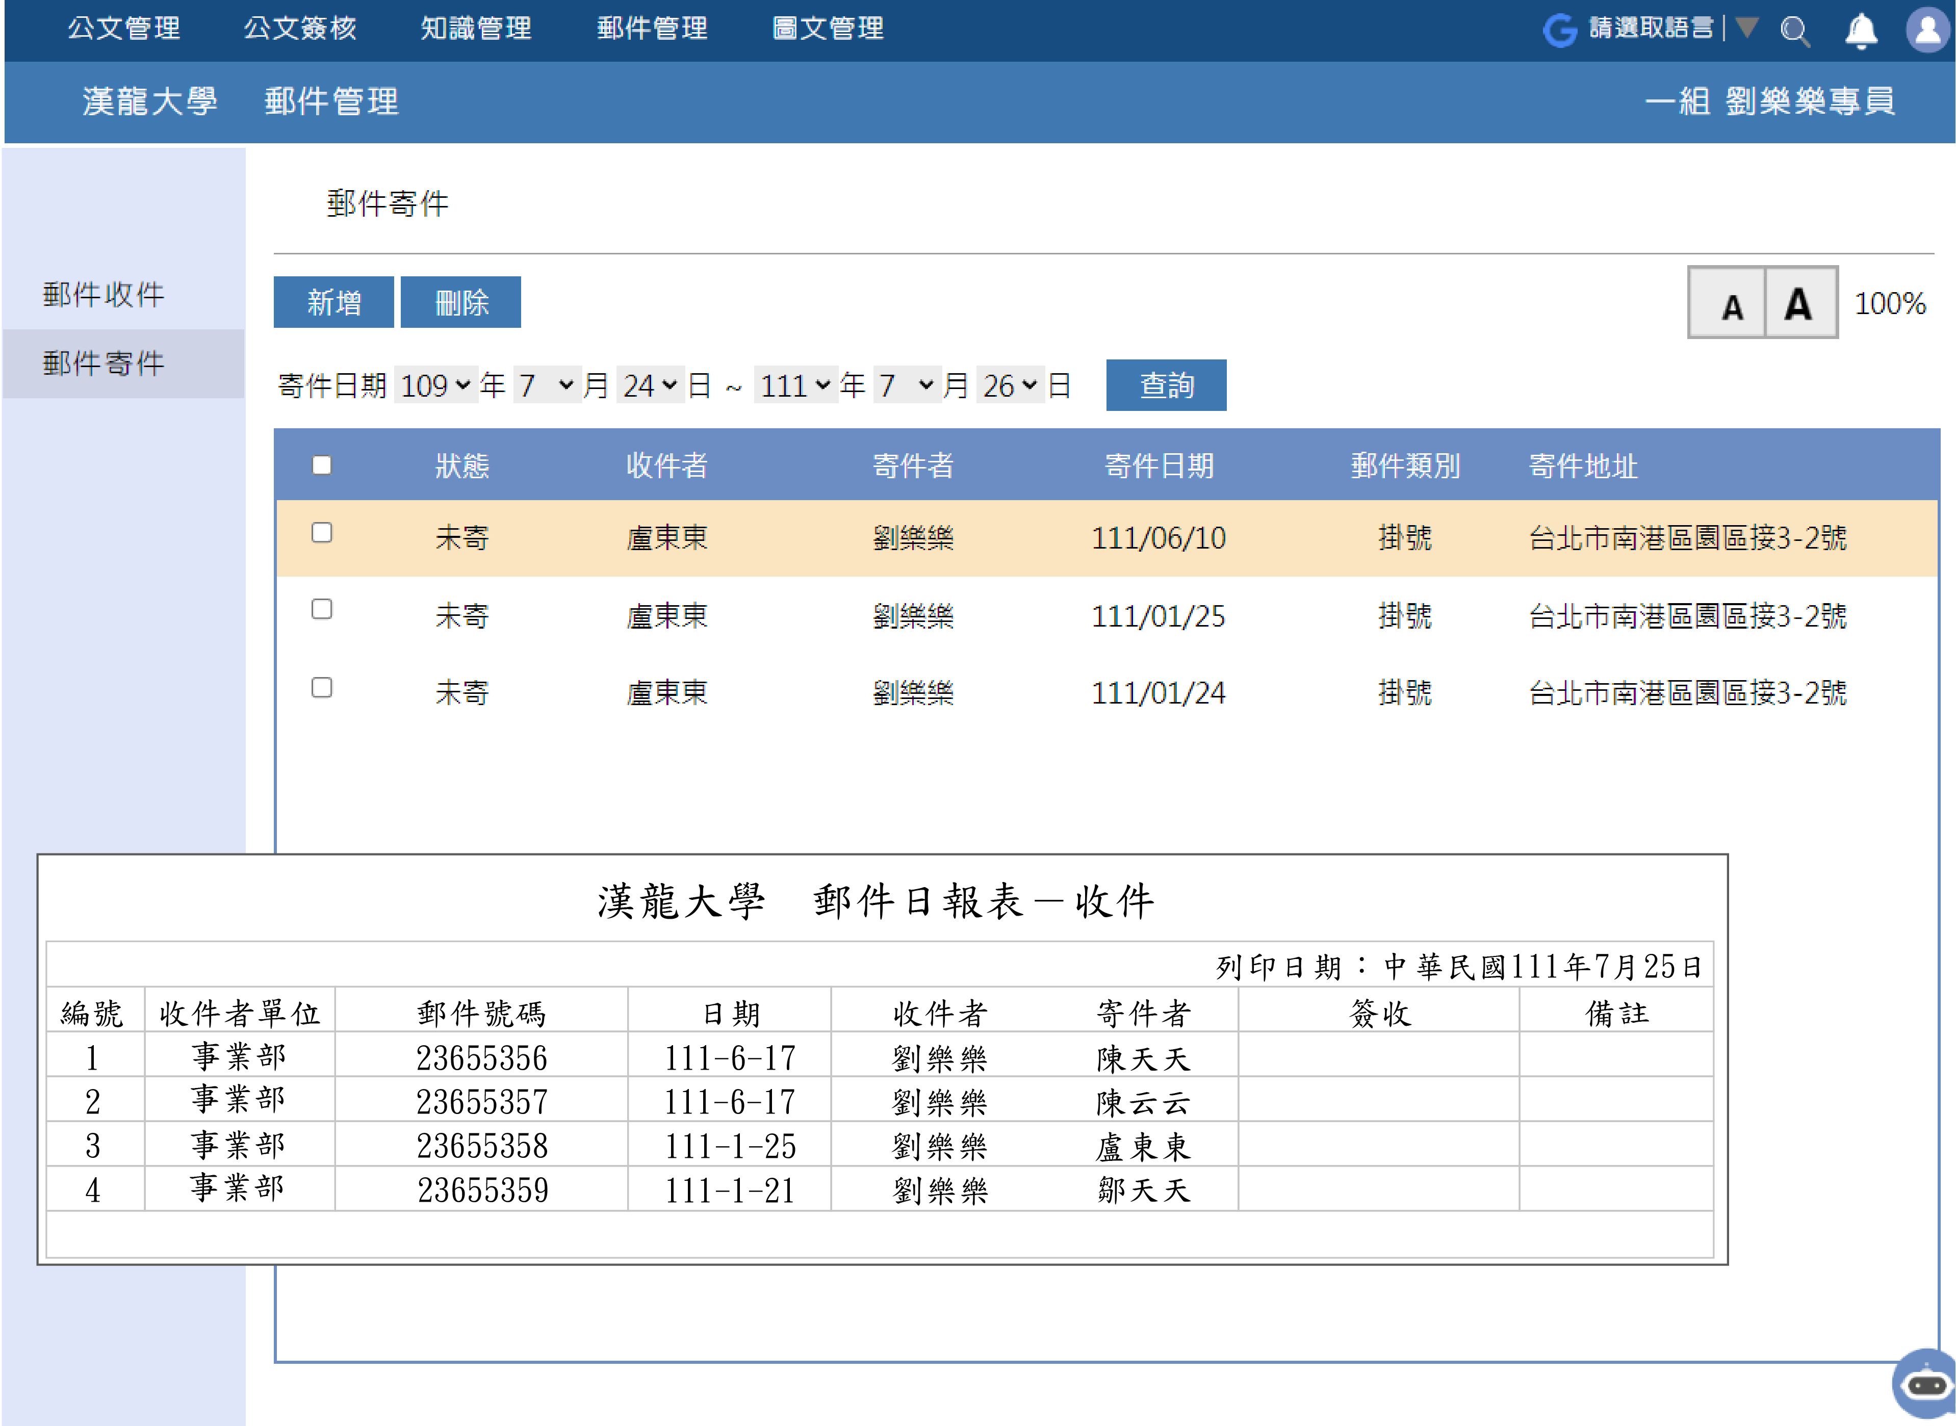
Task: Check the row dated 111/01/25
Action: tap(322, 609)
